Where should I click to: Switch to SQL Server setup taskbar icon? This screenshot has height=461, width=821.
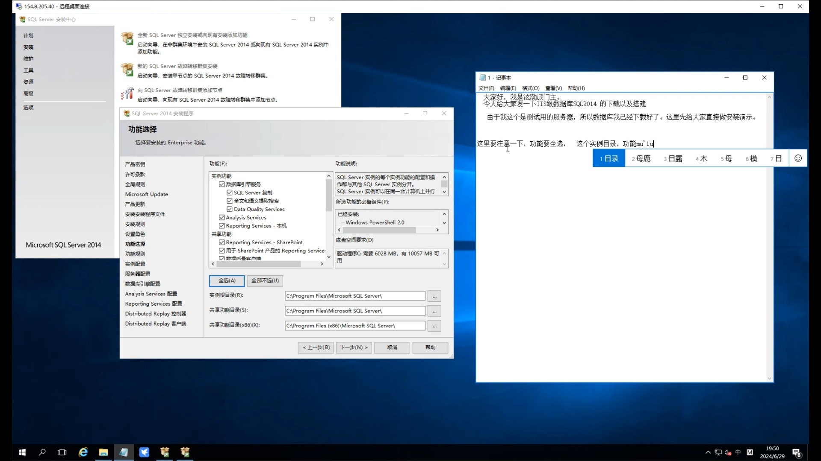click(185, 452)
